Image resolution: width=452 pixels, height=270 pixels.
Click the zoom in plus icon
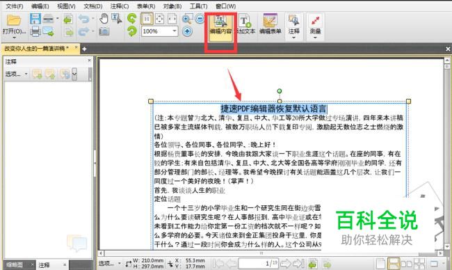pyautogui.click(x=187, y=31)
